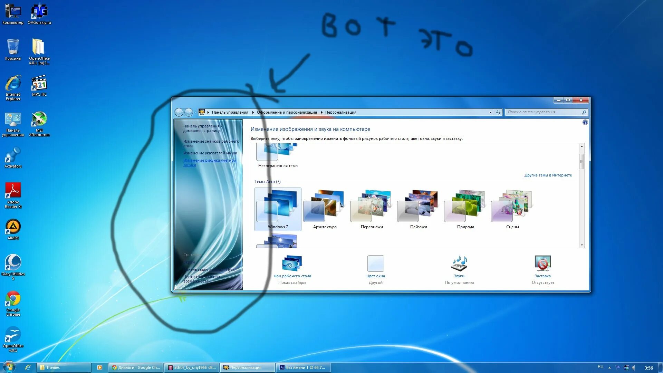Open Изменение значков рабочего стола link
Screen dimensions: 663x373
211,143
